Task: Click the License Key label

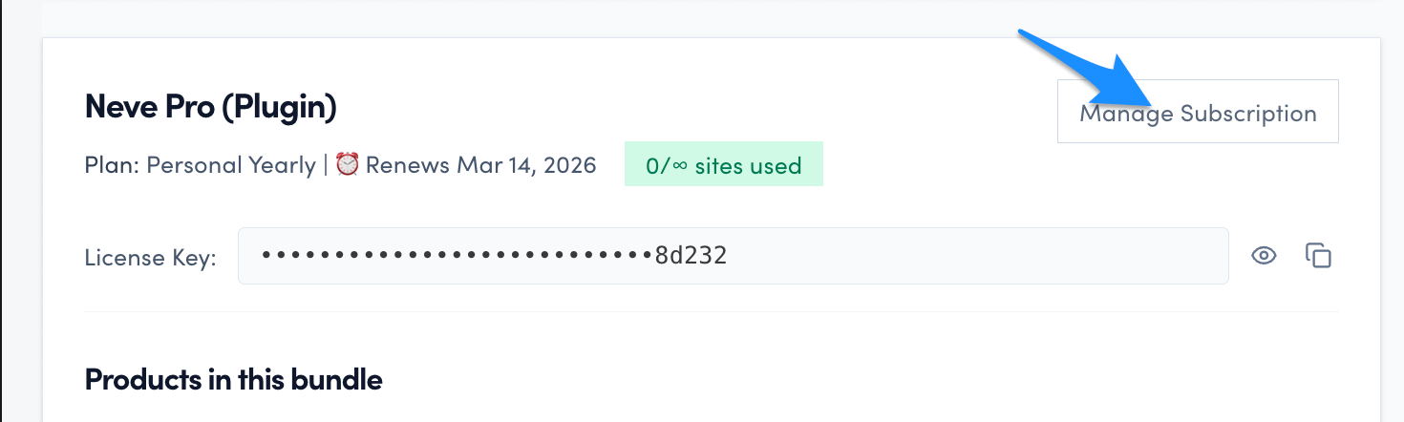Action: point(150,257)
